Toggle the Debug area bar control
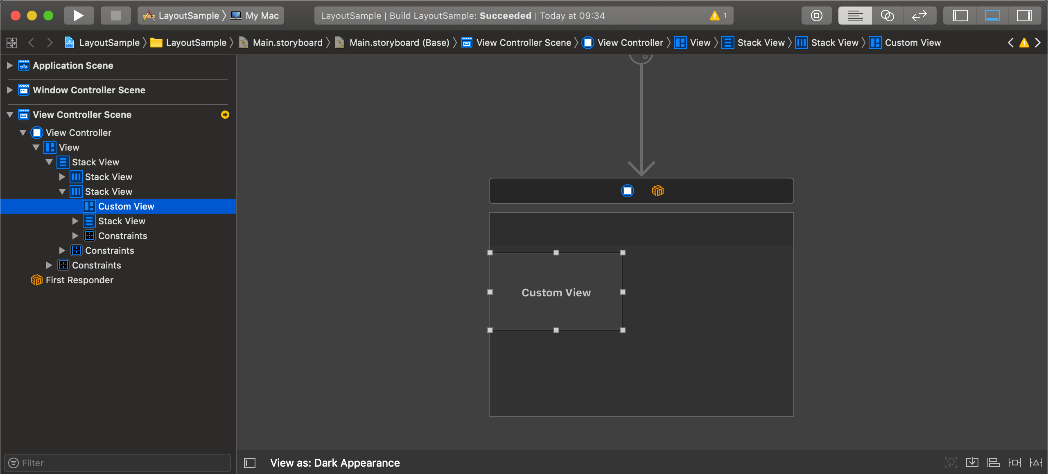This screenshot has width=1048, height=474. (x=992, y=16)
